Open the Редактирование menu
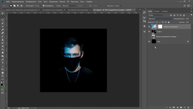Viewport: 193px width, 109px height. click(18, 2)
